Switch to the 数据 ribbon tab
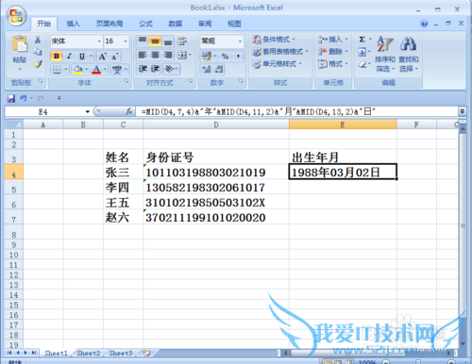472x364 pixels. (176, 24)
